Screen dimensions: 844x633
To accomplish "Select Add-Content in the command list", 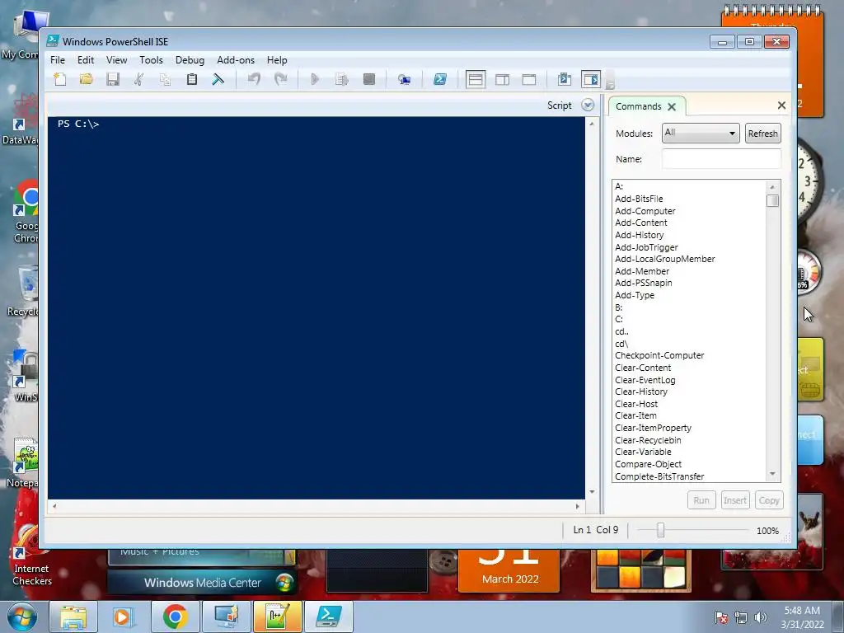I will pos(641,223).
